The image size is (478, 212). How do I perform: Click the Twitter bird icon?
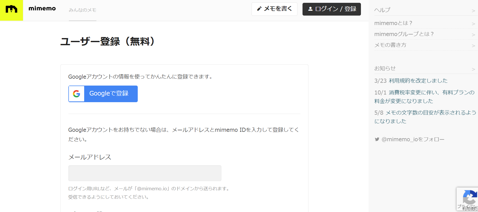377,139
